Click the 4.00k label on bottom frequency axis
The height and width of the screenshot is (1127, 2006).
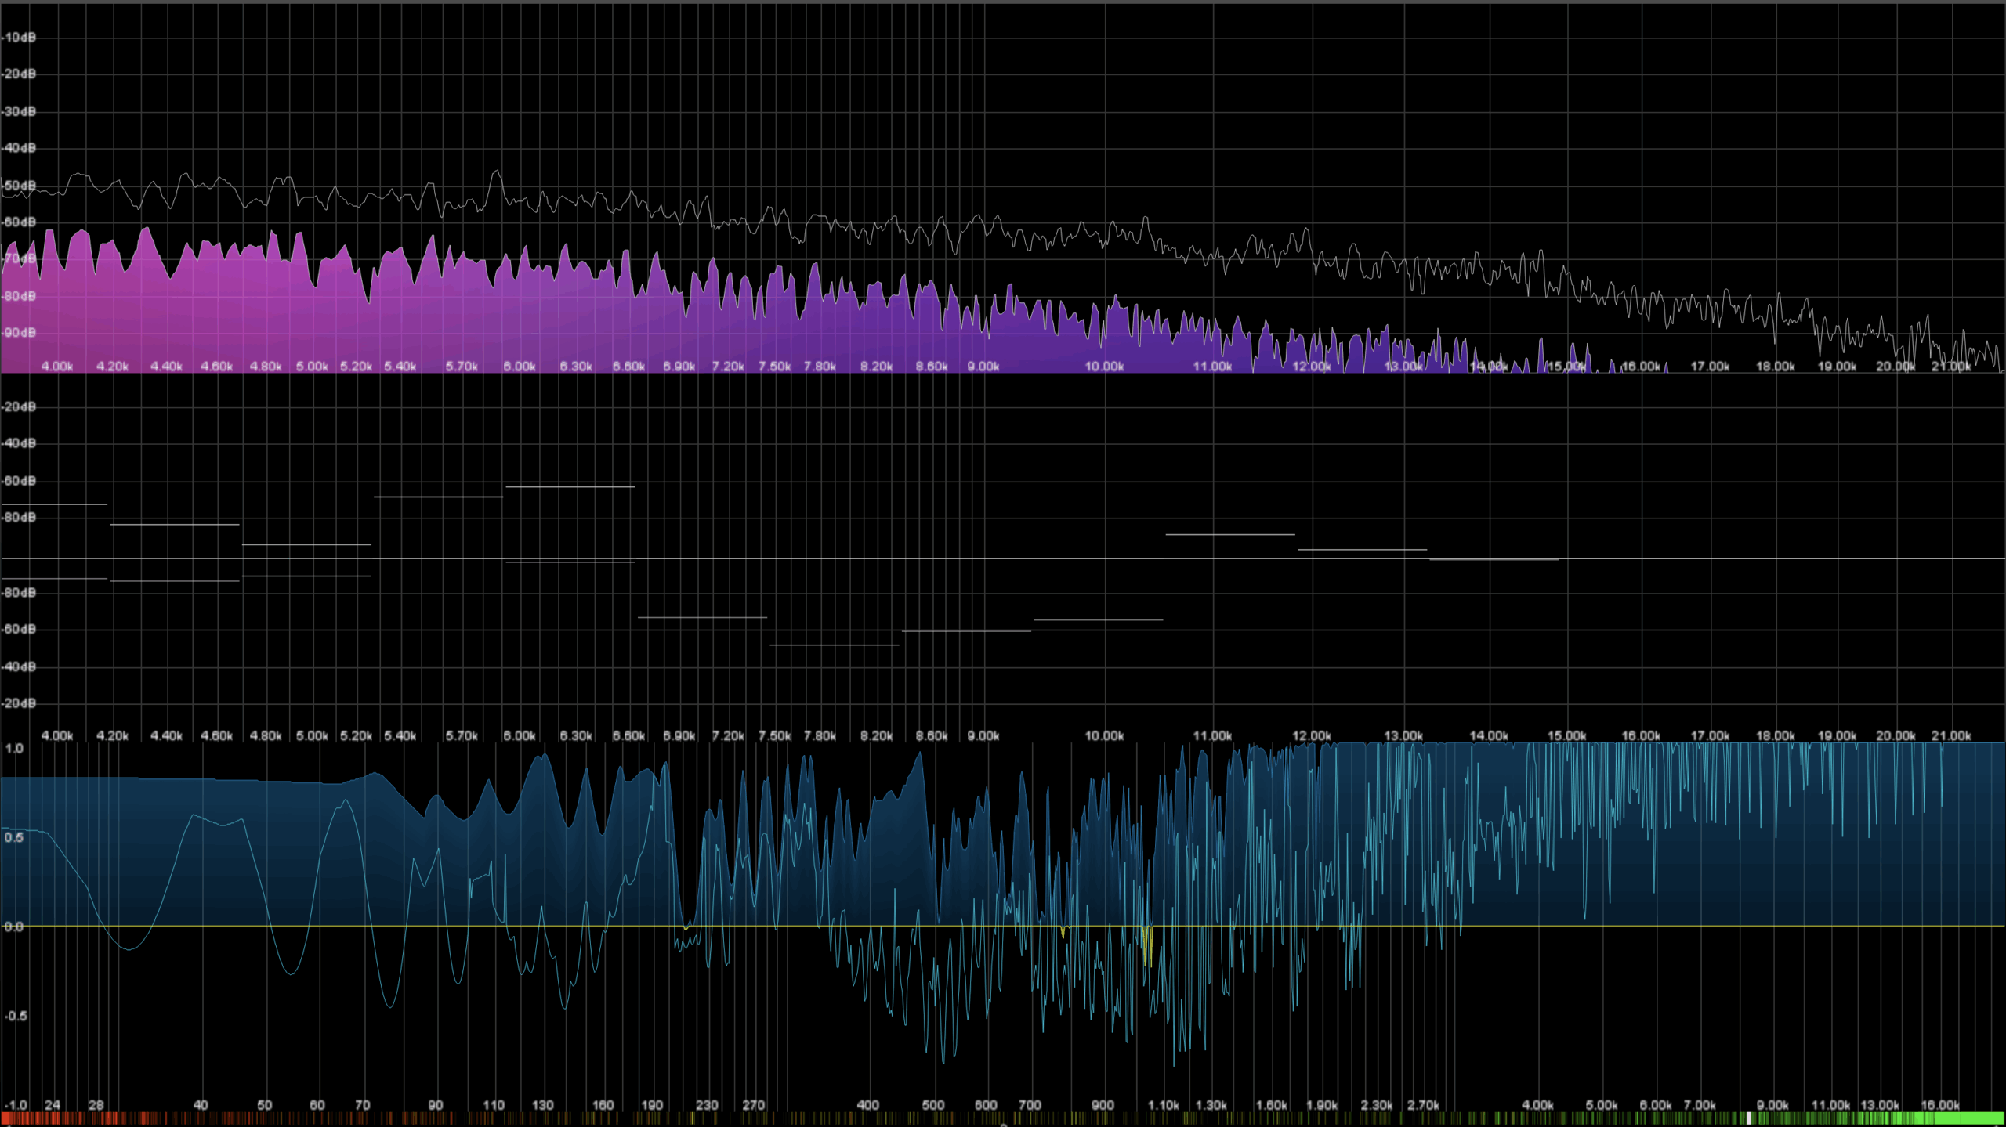point(1537,1105)
